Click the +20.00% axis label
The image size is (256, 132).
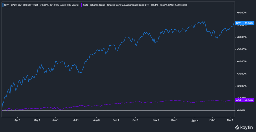pyautogui.click(x=241, y=86)
